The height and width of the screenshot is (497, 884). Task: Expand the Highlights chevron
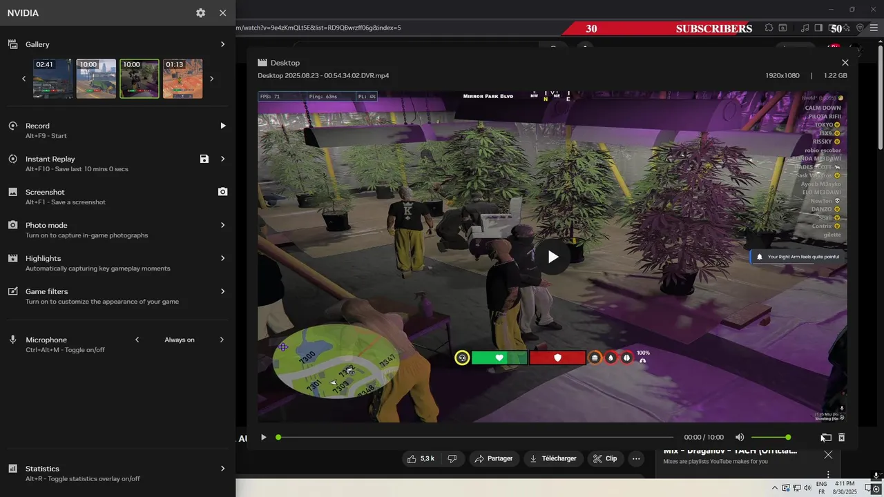pos(222,258)
